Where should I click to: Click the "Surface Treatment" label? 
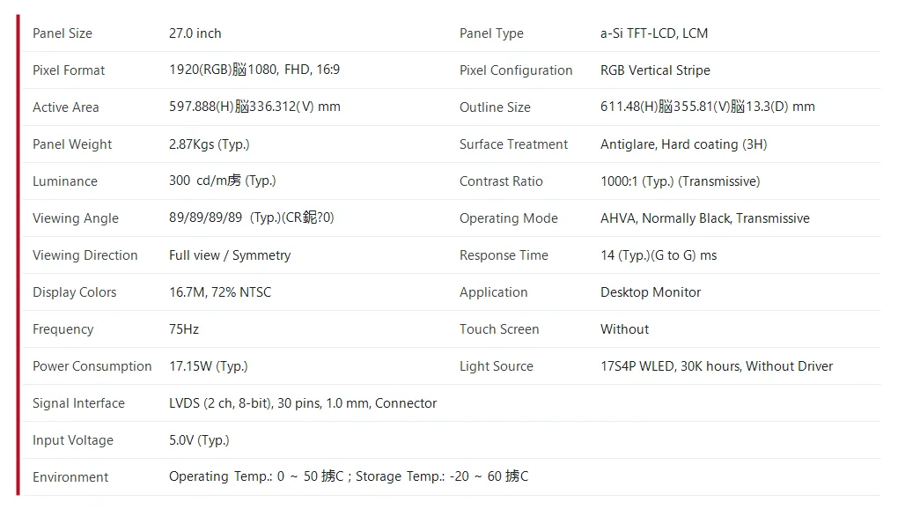tap(514, 144)
